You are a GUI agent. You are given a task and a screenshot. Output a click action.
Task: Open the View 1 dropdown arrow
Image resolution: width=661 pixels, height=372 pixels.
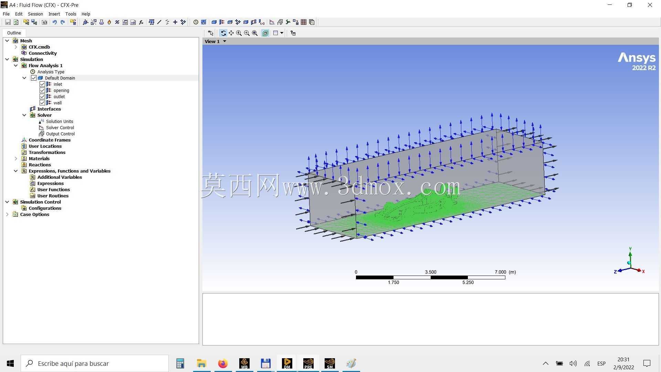coord(224,41)
